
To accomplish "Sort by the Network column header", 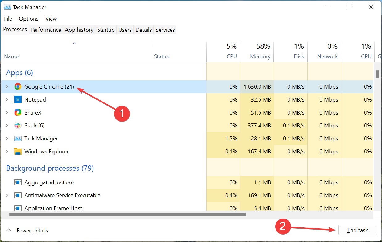I will pyautogui.click(x=324, y=52).
